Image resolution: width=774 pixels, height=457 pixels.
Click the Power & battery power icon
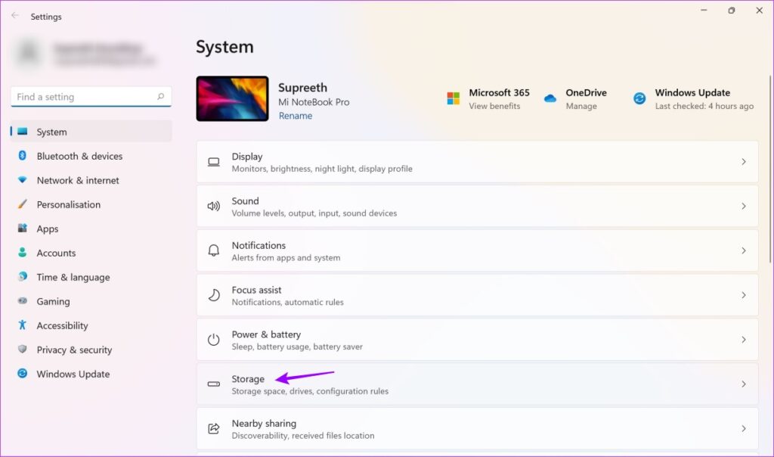tap(214, 340)
